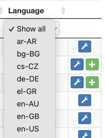Collapse the language filter dropdown chevron
The height and width of the screenshot is (138, 105).
tap(56, 29)
